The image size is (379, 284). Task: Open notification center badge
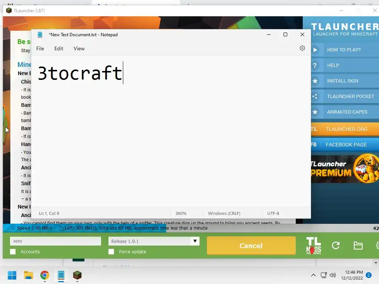[369, 275]
